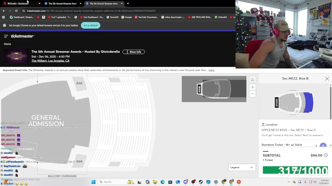Open the Chrome apps grid bookmark icon
Viewport: 332px width, 186px height.
click(3, 17)
